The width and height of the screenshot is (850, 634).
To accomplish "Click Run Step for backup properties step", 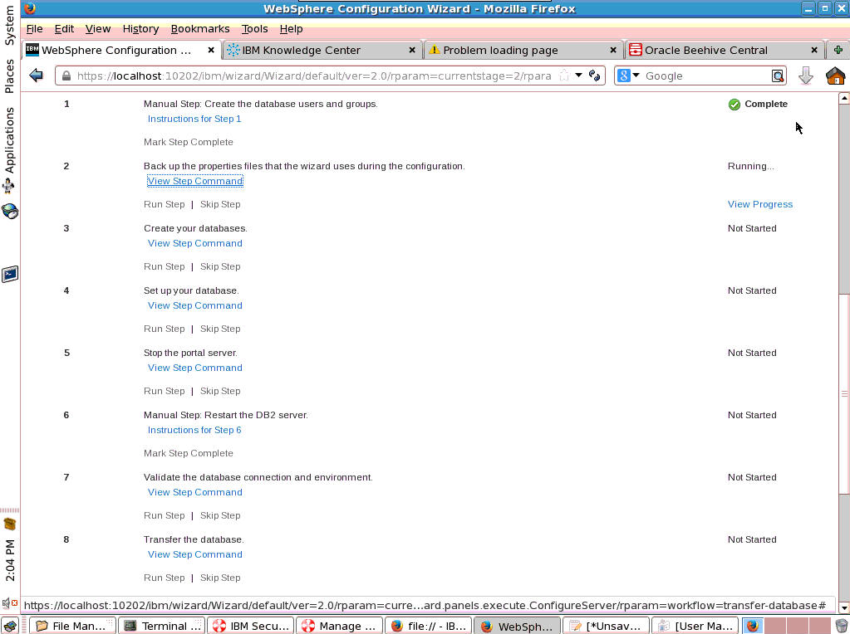I will [164, 204].
